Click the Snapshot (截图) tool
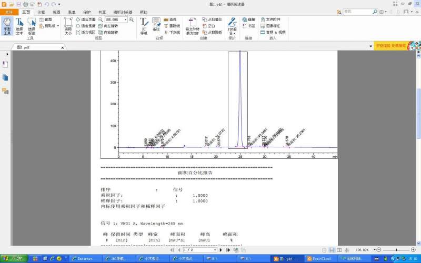 tap(46, 19)
